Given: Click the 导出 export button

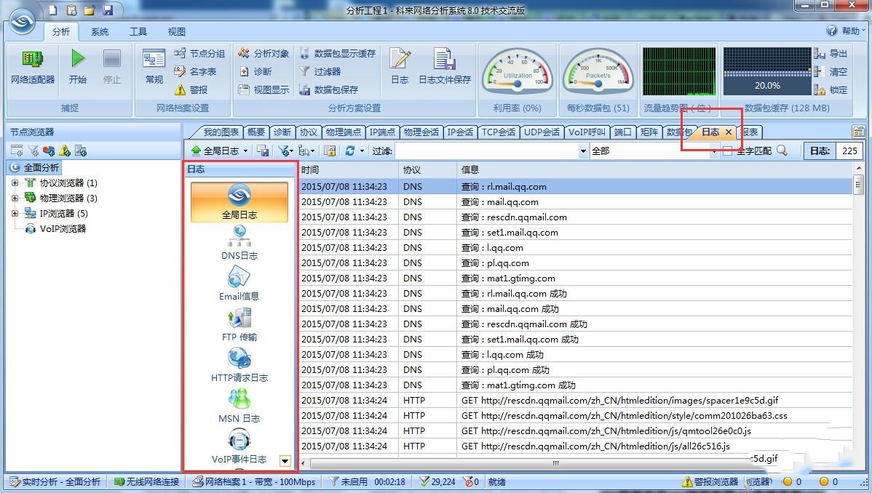Looking at the screenshot, I should pos(831,53).
